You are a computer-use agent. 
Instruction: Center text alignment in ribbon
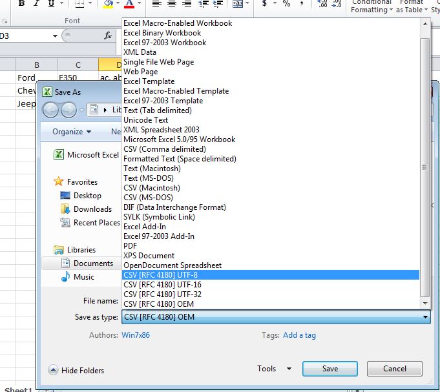171,3
